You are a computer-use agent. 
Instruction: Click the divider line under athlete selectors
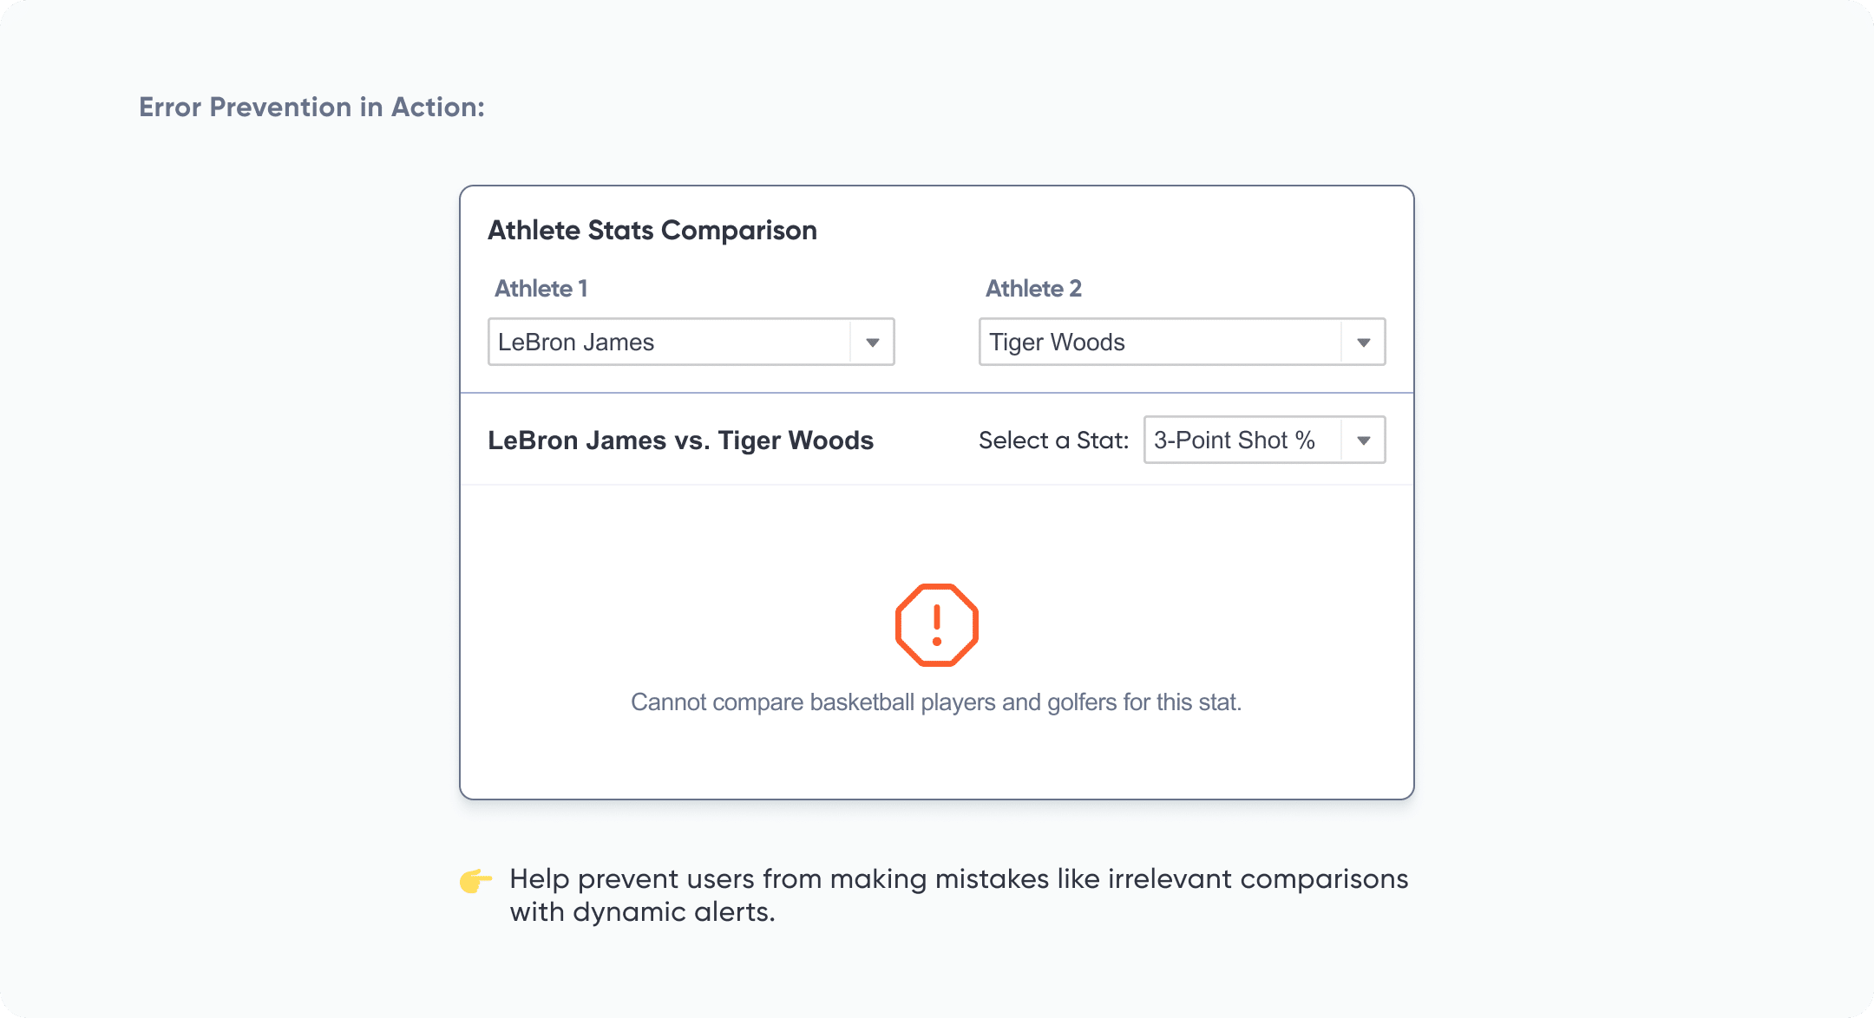(937, 393)
